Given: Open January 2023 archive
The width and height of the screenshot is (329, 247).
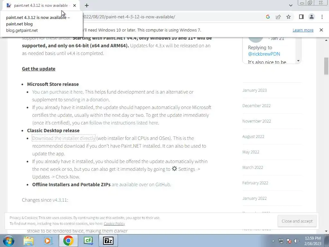Looking at the screenshot, I should 254,90.
